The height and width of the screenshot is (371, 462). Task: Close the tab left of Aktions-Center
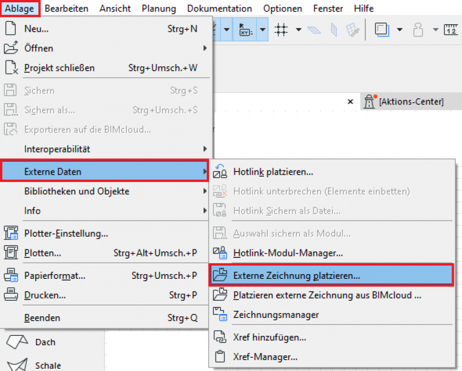tap(349, 101)
